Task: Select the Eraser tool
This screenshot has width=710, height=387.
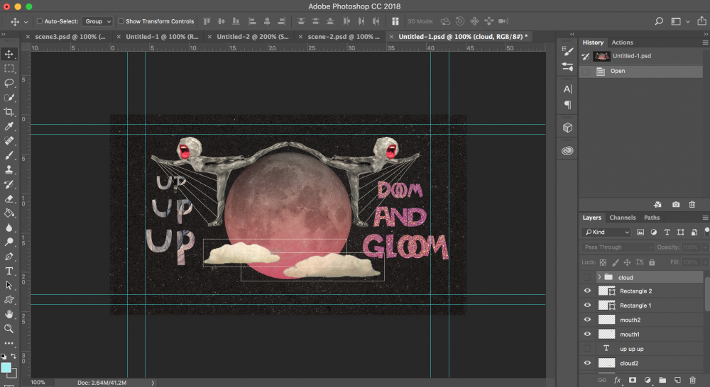Action: click(x=9, y=199)
